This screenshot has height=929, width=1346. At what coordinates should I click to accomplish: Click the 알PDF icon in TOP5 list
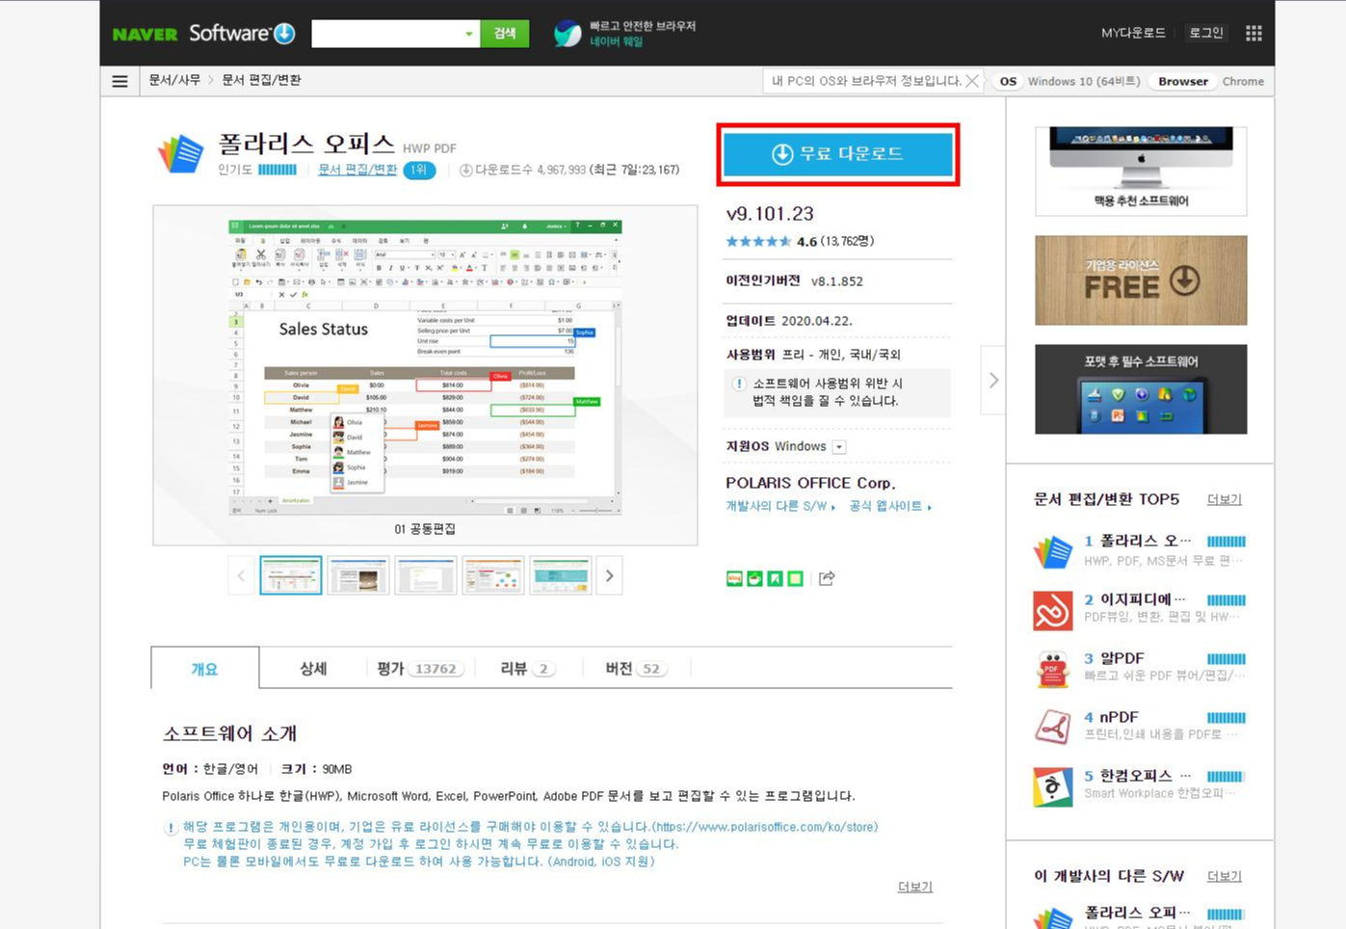(1052, 670)
